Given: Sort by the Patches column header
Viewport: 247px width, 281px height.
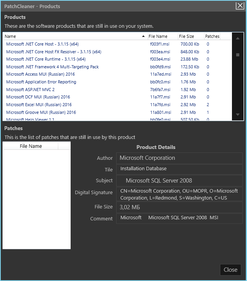Looking at the screenshot, I should tap(212, 36).
